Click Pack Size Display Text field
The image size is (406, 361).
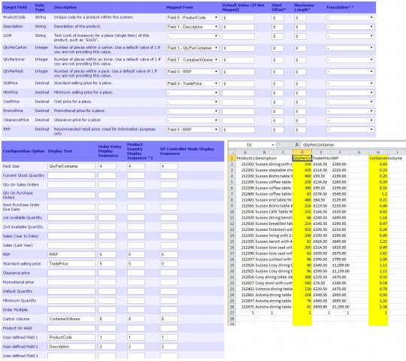[71, 166]
